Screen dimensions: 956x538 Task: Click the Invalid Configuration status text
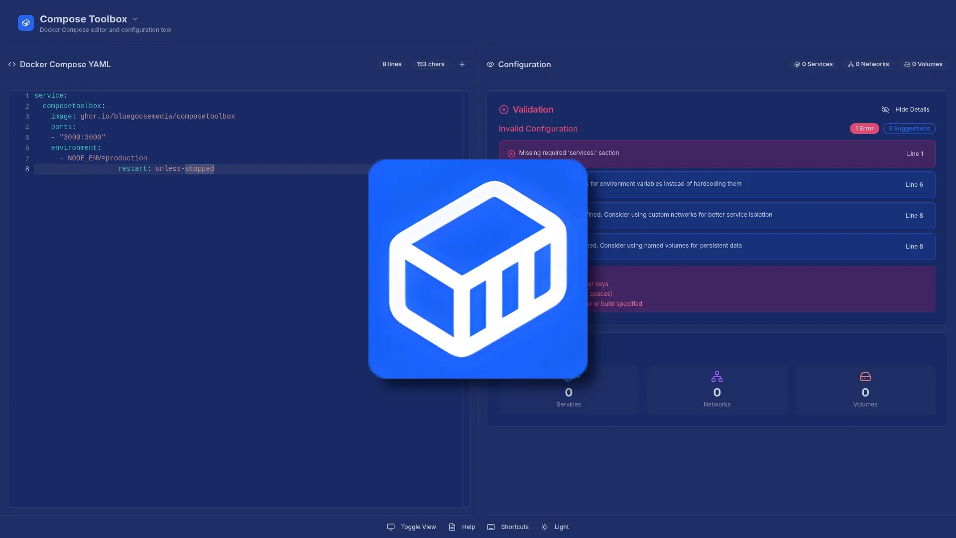[x=538, y=129]
